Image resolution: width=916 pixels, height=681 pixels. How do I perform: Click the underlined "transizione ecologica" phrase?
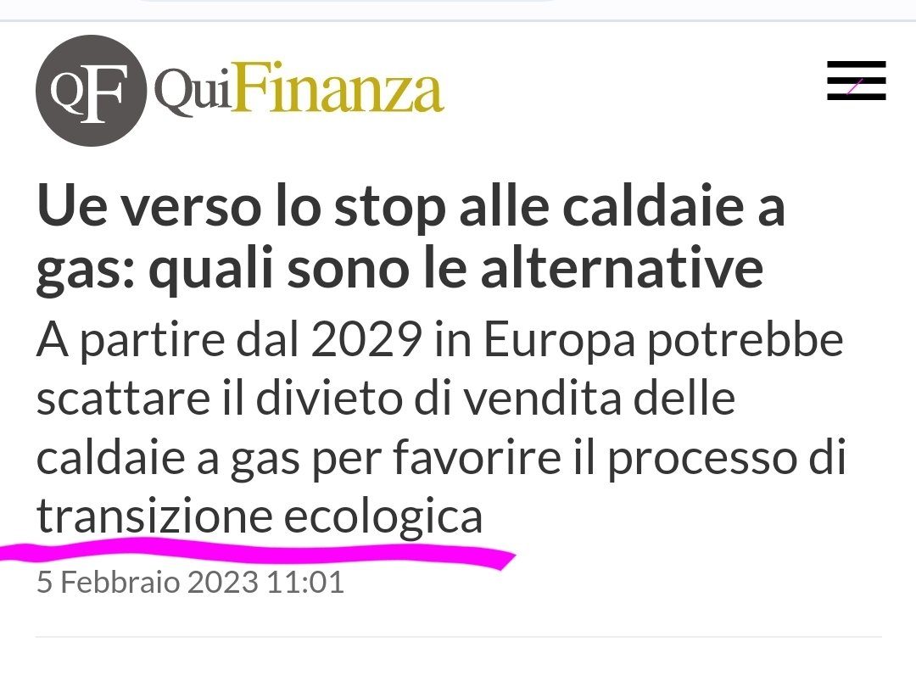click(x=260, y=515)
